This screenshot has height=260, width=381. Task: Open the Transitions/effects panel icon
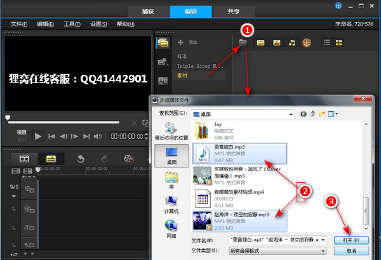point(163,62)
